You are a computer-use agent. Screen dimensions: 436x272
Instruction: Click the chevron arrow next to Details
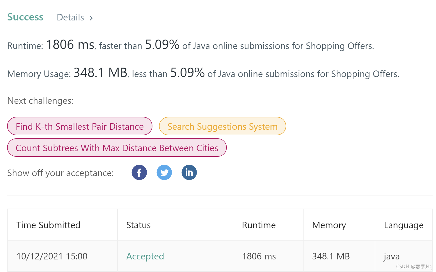pyautogui.click(x=91, y=18)
